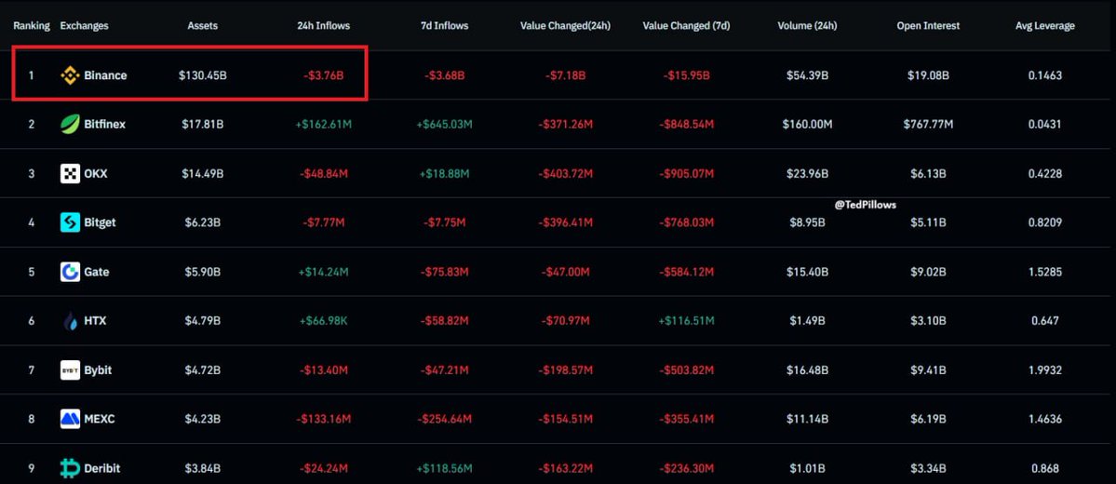
Task: Click the OKX logo icon
Action: pyautogui.click(x=70, y=174)
